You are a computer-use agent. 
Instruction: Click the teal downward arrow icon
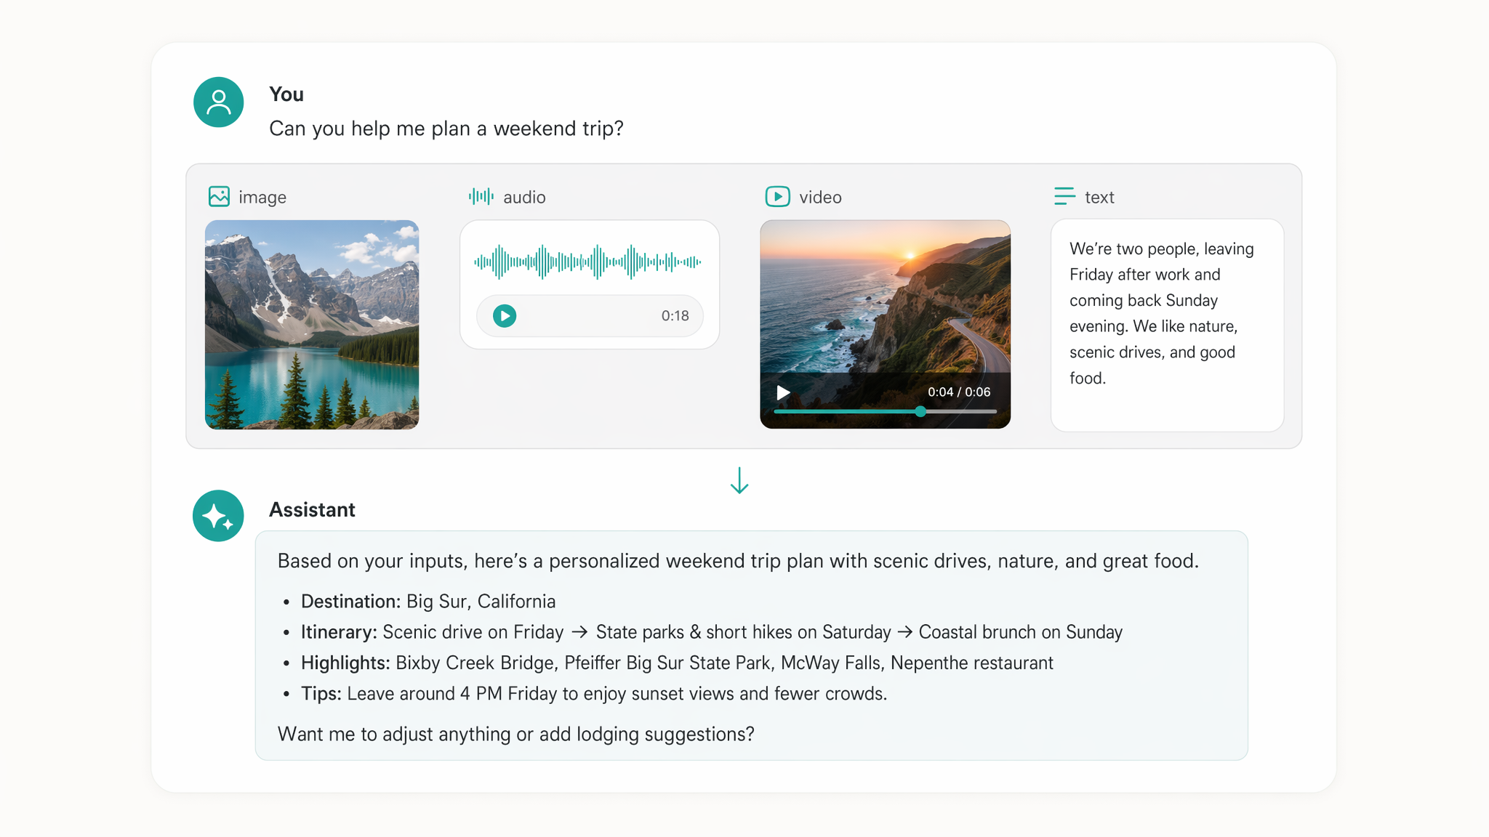point(739,480)
